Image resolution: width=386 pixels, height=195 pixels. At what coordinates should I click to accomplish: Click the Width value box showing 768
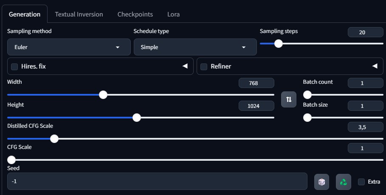click(x=256, y=83)
